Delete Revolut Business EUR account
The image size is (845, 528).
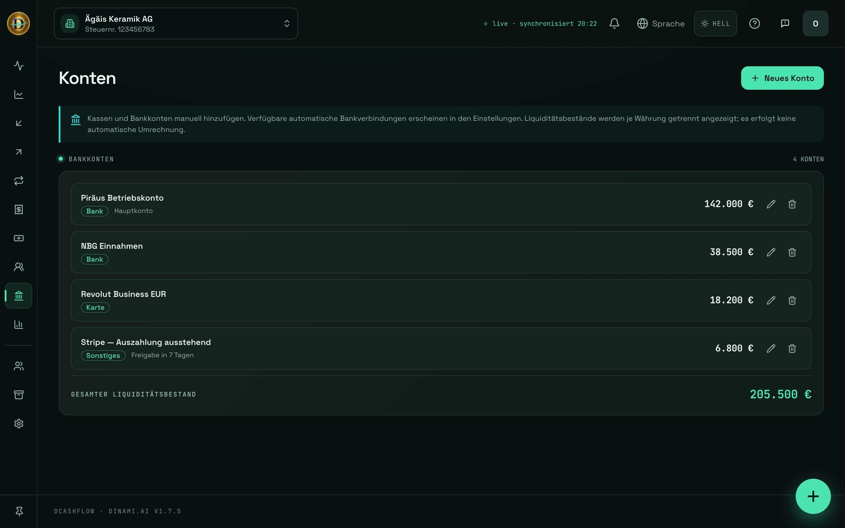click(792, 300)
